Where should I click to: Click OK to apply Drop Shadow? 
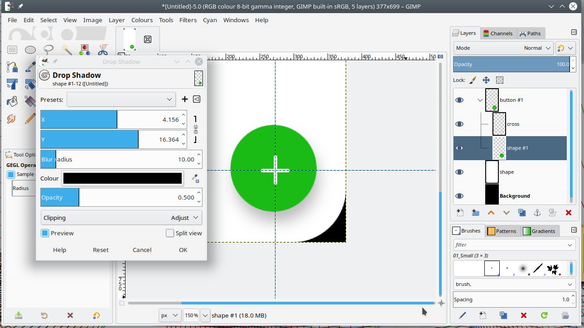(183, 250)
